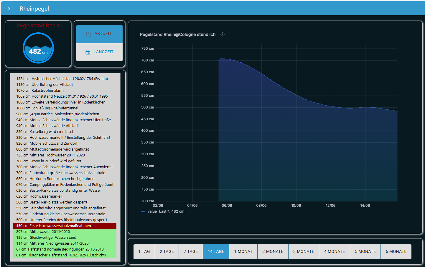Screen dimensions: 425x267
Task: Click the '297 cm Mittelwasser 2011-2020' entry
Action: tap(43, 232)
